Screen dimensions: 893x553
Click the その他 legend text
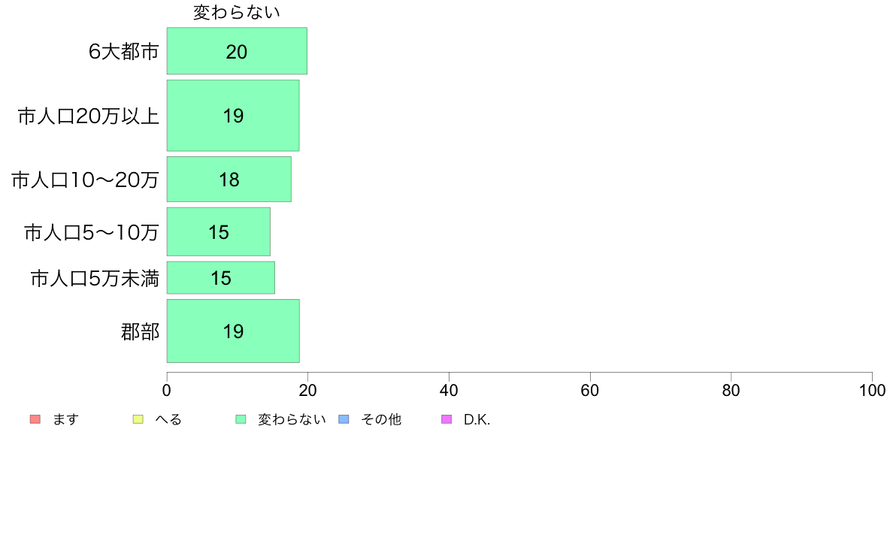pyautogui.click(x=381, y=420)
